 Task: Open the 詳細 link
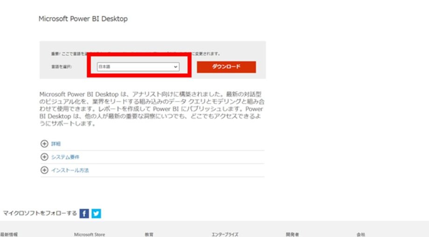click(56, 144)
